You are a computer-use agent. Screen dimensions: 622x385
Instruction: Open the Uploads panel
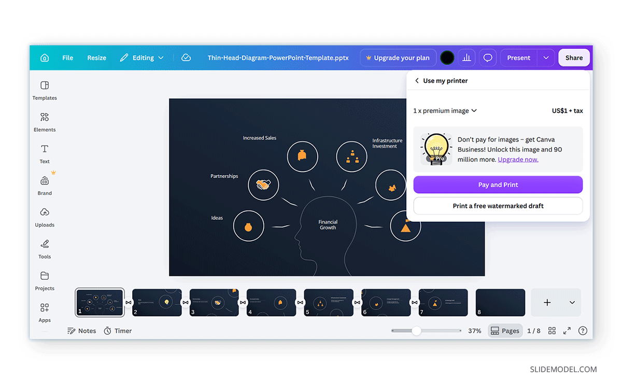45,217
